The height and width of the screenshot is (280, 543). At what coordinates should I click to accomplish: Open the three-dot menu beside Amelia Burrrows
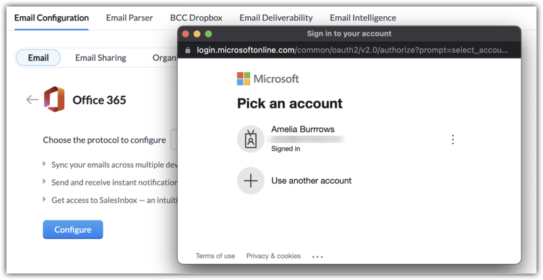(x=452, y=140)
